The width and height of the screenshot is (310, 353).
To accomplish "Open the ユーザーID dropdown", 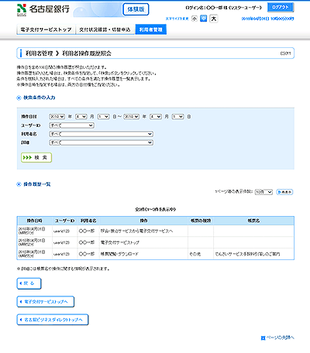I will tap(71, 125).
